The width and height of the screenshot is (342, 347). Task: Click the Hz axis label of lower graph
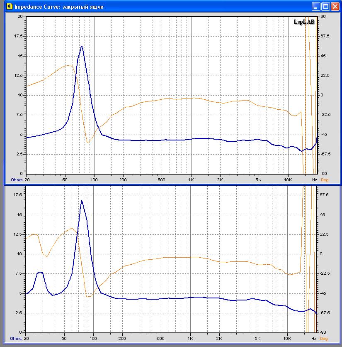[x=314, y=339]
